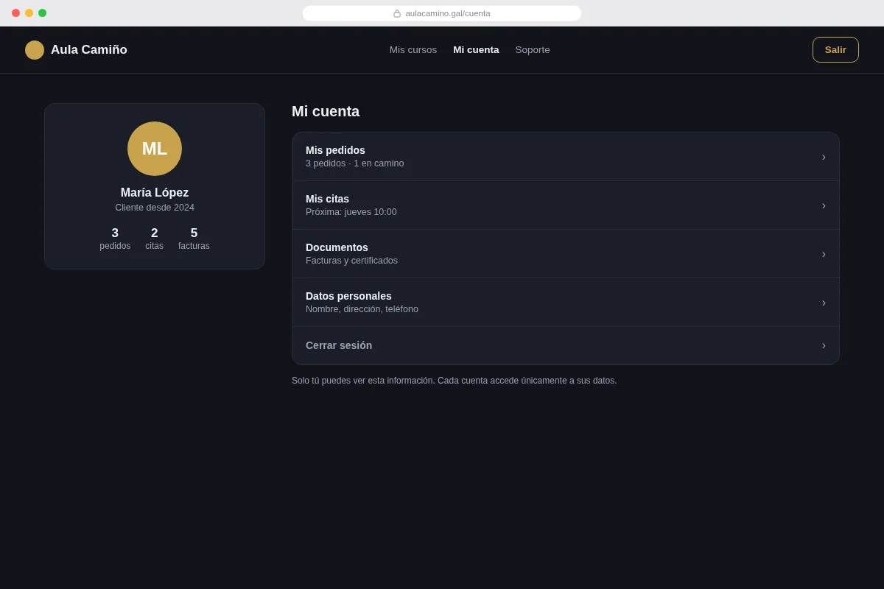The height and width of the screenshot is (589, 884).
Task: Click the Cerrar sesión chevron
Action: tap(824, 345)
